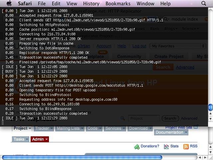213x160 pixels.
Task: Open the Safari application menu
Action: click(x=25, y=4)
